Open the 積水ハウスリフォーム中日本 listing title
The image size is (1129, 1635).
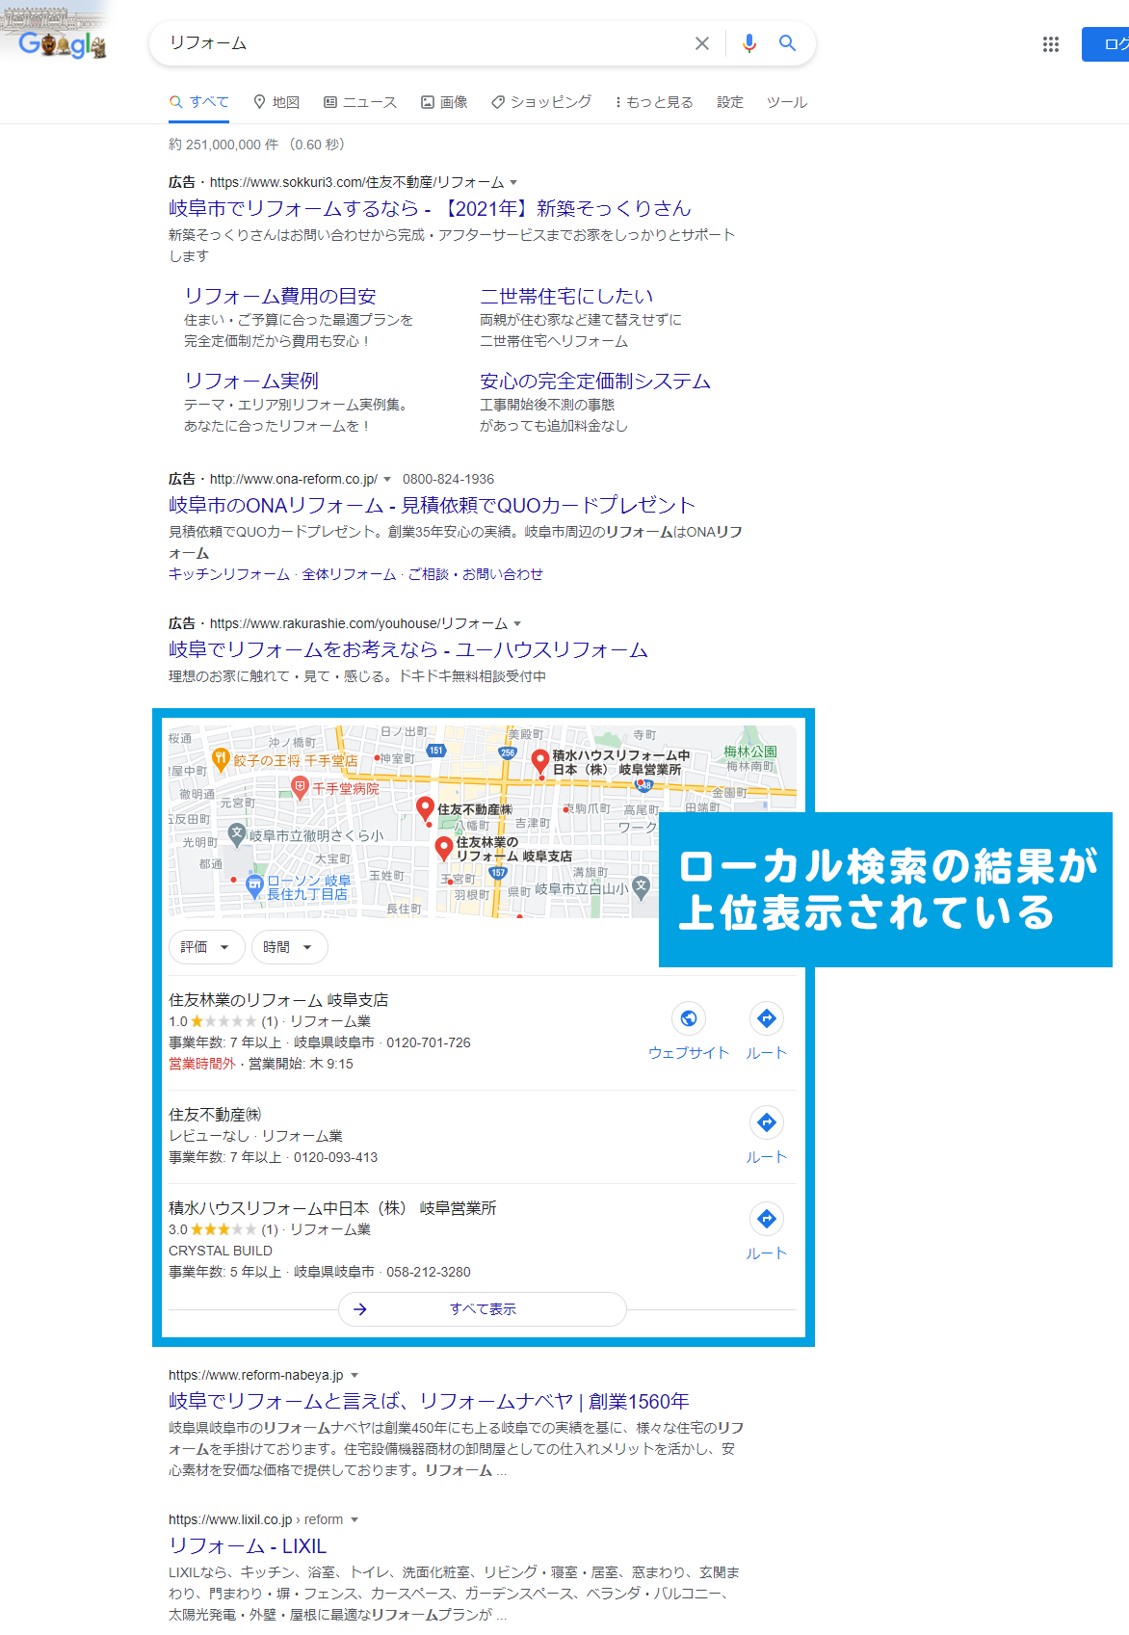point(332,1208)
